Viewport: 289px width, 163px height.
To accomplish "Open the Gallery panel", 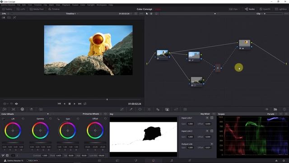I will 7,9.
